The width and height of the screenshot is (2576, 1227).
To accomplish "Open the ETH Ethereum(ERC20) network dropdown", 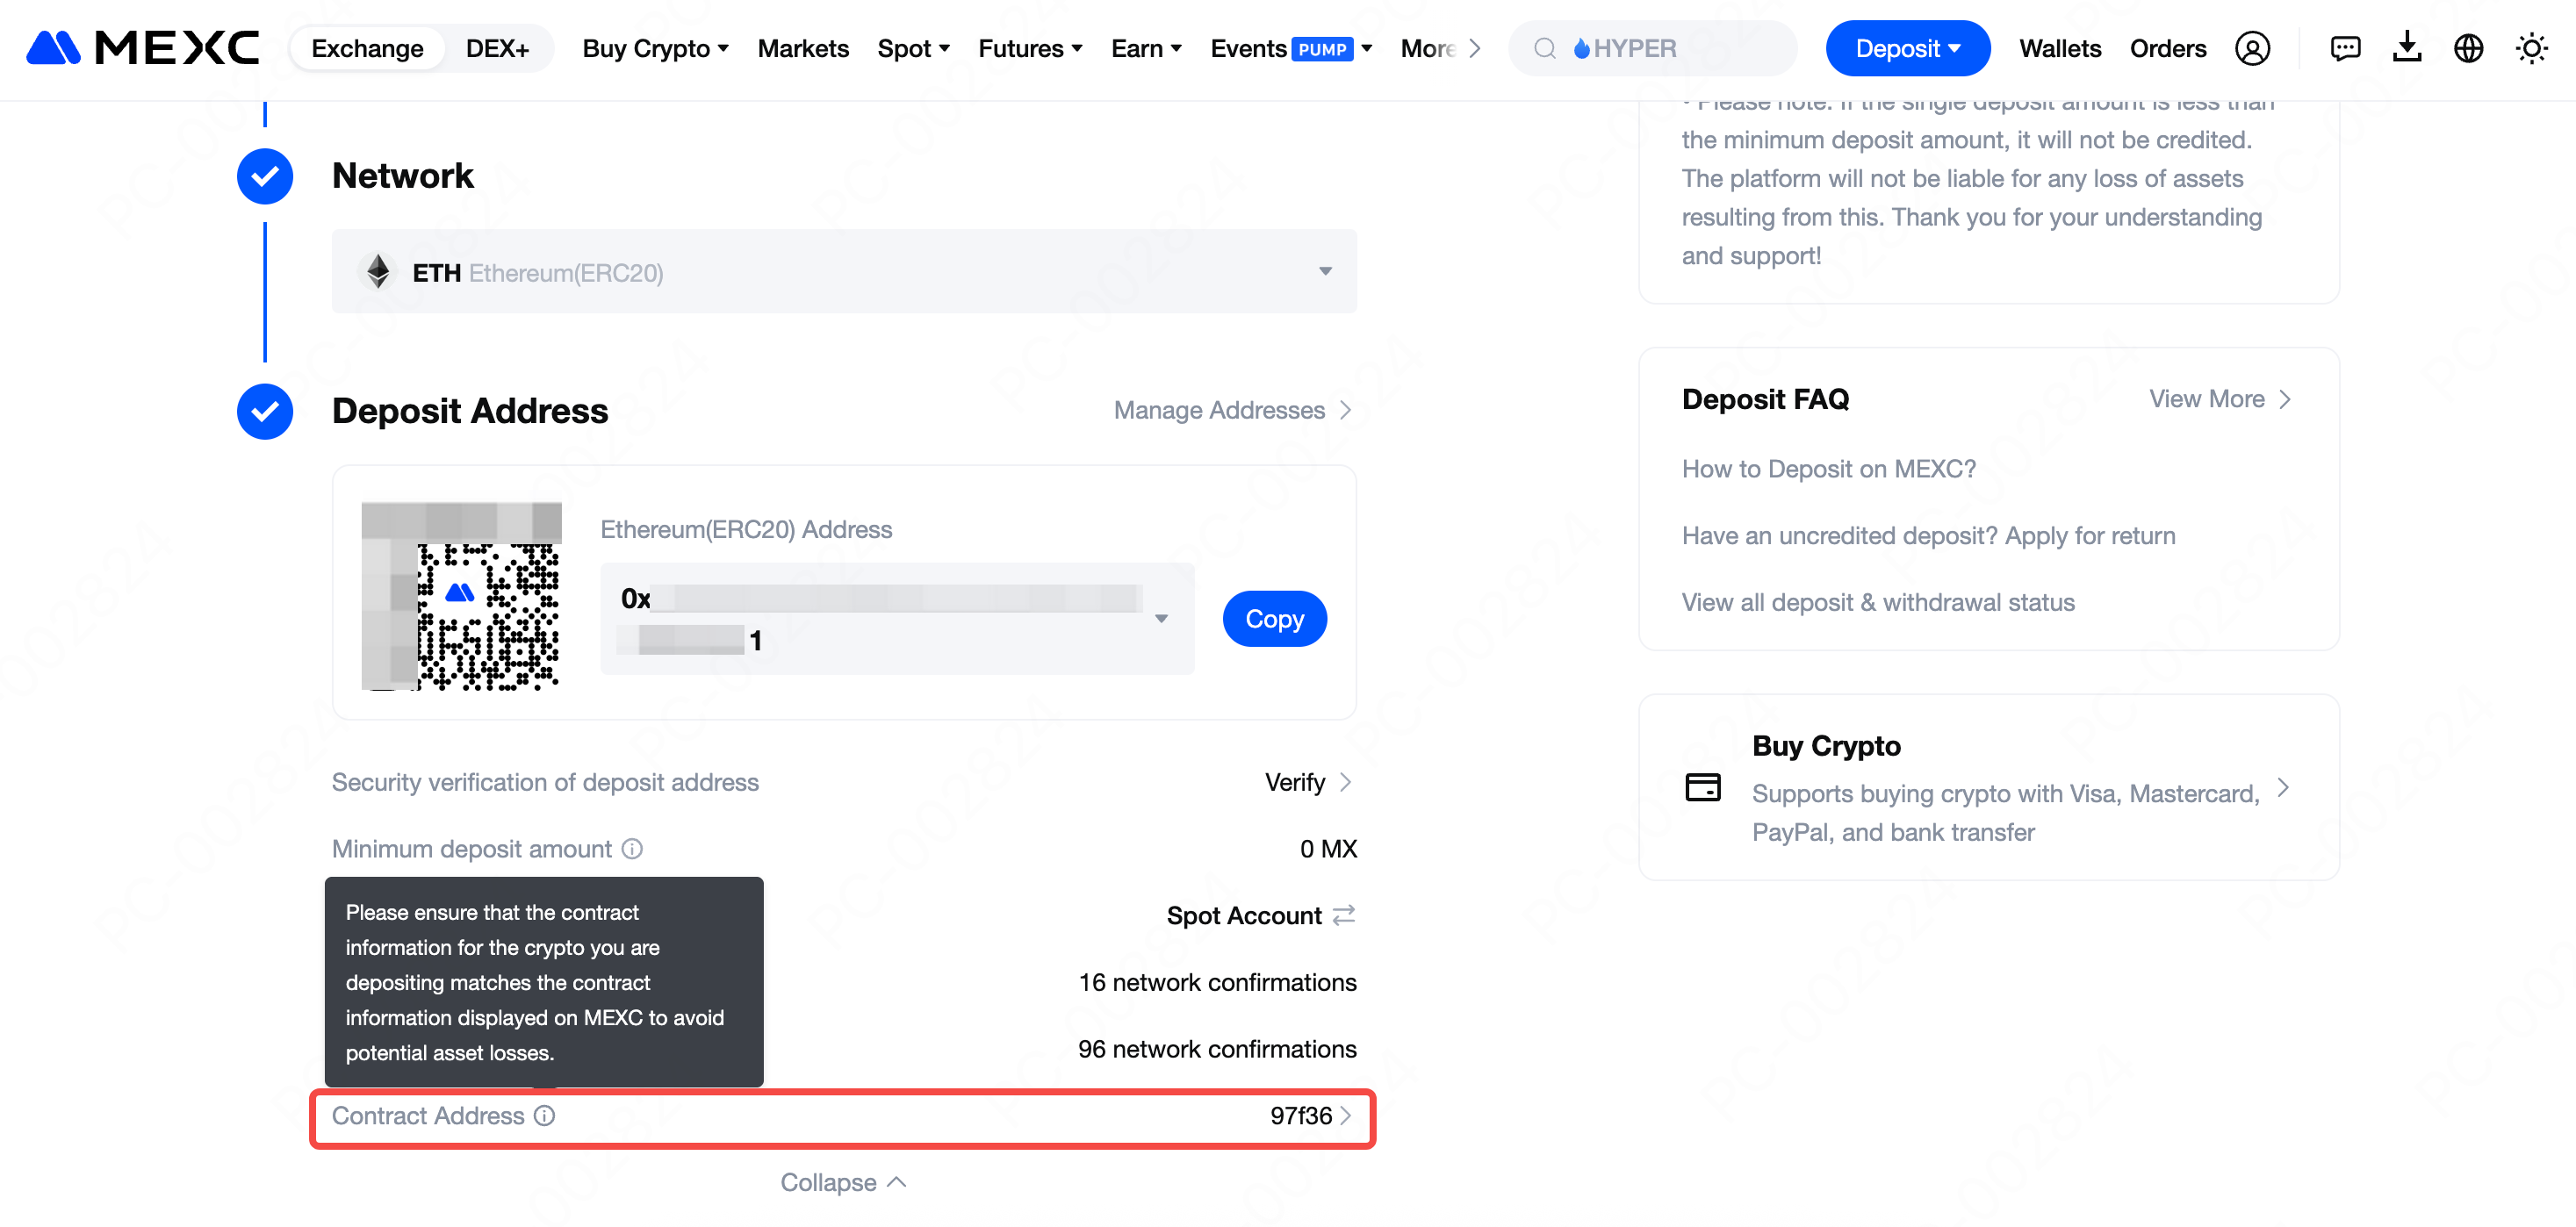I will 843,272.
